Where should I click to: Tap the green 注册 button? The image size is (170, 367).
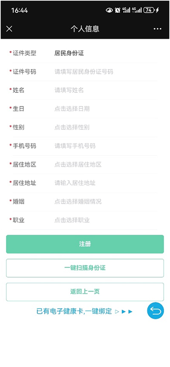[x=85, y=244]
